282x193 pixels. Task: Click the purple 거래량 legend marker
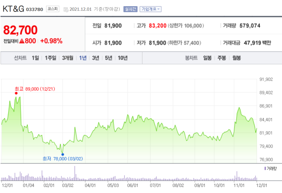[x=265, y=169]
